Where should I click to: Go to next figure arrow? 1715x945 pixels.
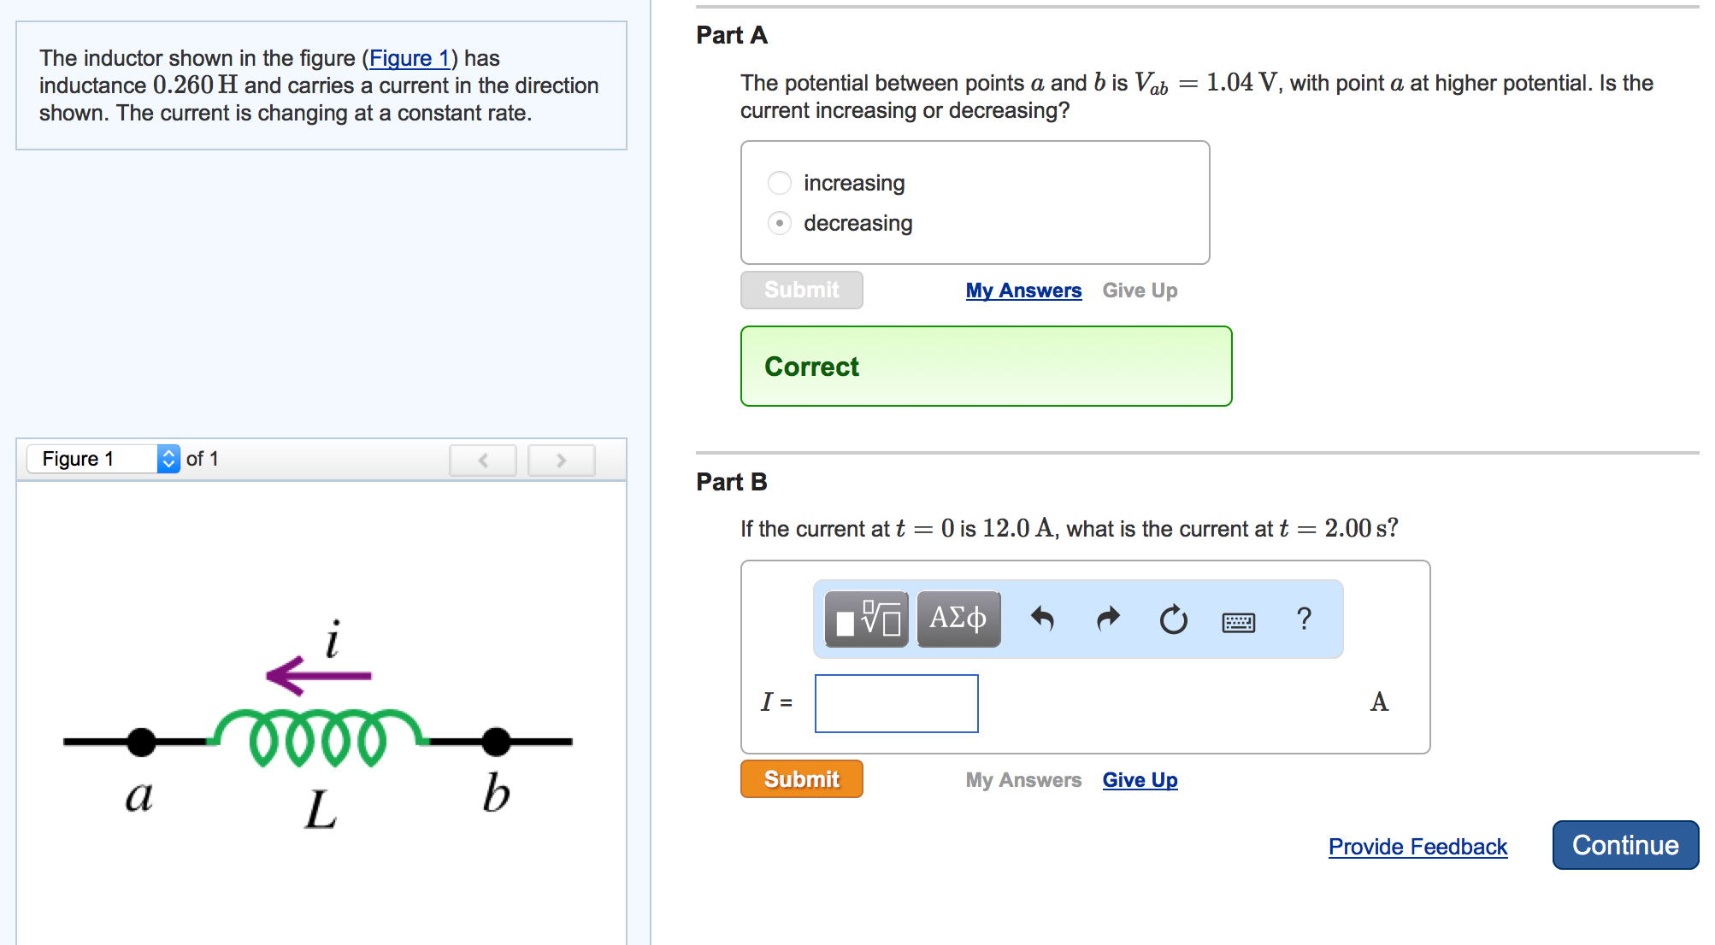coord(561,460)
